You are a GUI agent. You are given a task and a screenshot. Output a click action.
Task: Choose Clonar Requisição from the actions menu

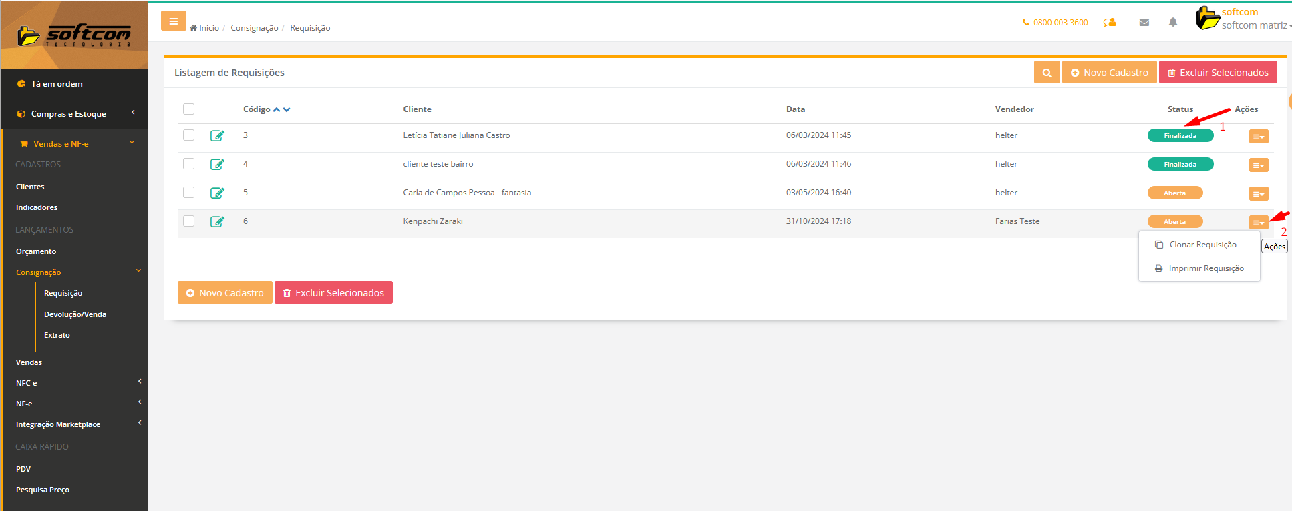[1202, 245]
